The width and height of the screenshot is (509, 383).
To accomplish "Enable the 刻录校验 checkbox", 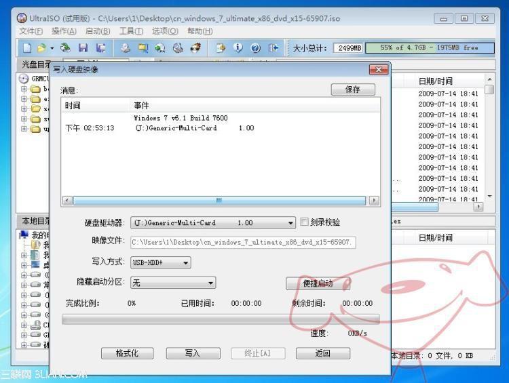I will coord(304,222).
